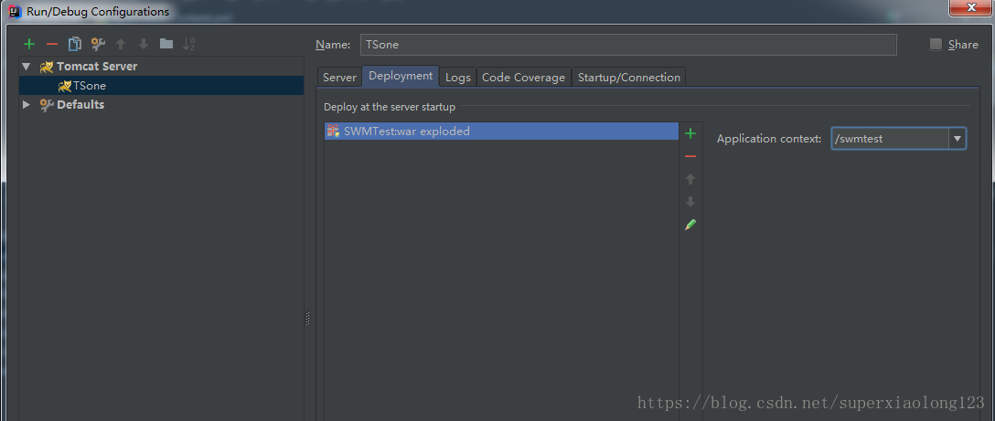
Task: Switch to Startup/Connection tab
Action: pyautogui.click(x=628, y=77)
